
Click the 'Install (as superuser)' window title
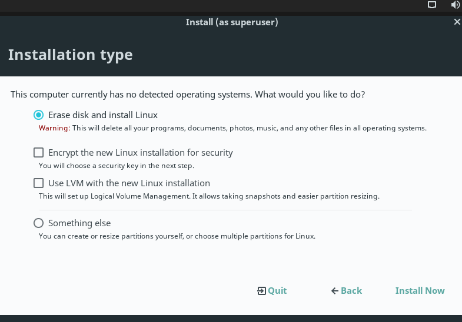tap(232, 22)
